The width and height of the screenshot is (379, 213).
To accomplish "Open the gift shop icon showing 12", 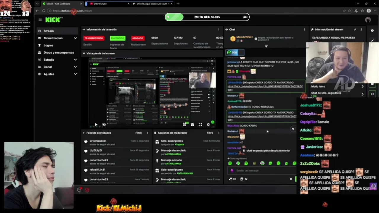I will 244,179.
